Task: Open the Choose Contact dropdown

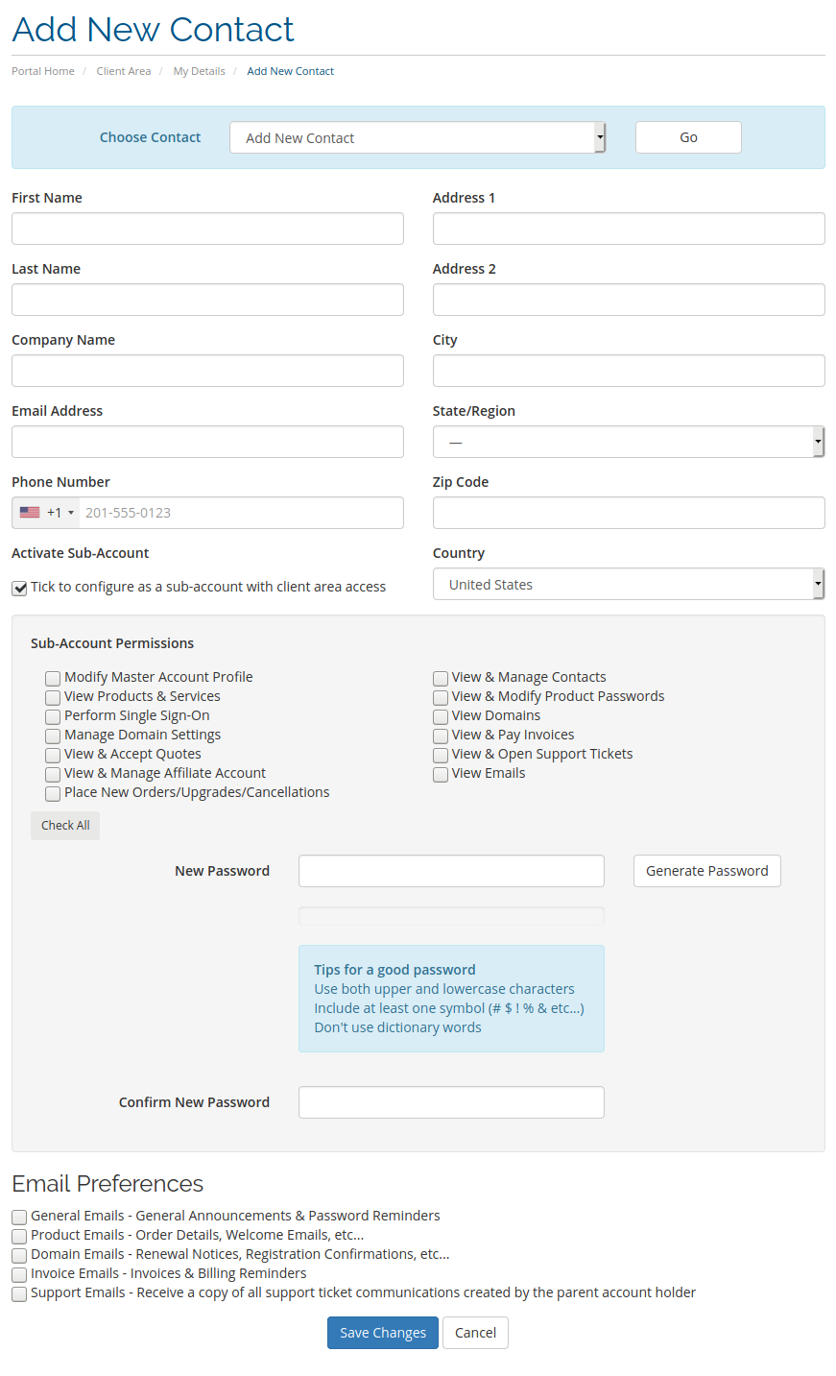Action: coord(418,137)
